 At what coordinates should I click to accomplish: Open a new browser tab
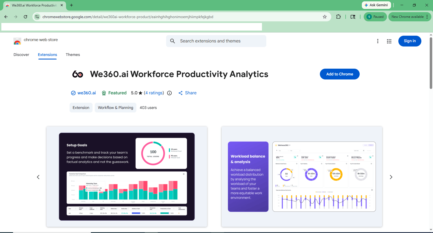coord(71,5)
